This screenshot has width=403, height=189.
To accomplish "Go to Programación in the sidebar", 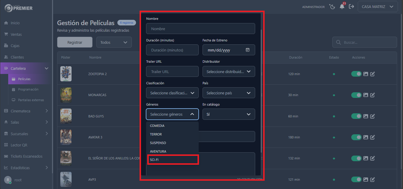I will [x=28, y=89].
